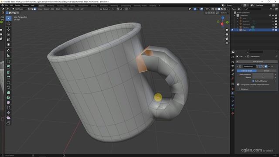Viewport: 279px width, 157px height.
Task: Select the Edge Slide tool
Action: pos(8,108)
